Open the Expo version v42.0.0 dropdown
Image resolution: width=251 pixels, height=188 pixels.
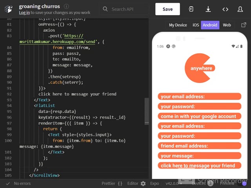173,183
